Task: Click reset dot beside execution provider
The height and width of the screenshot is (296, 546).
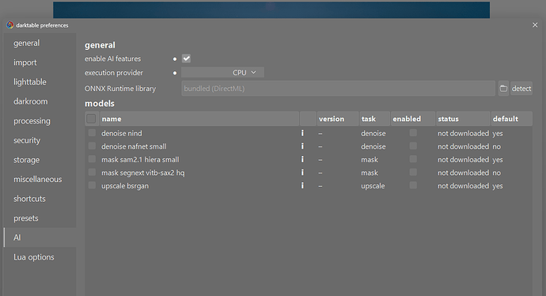Action: [175, 73]
